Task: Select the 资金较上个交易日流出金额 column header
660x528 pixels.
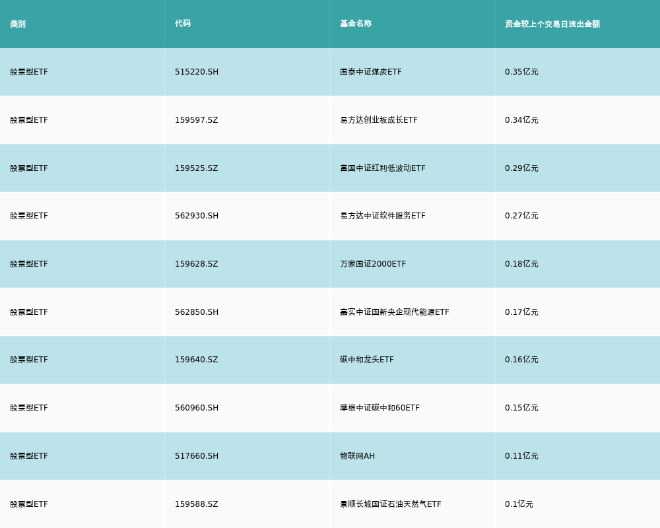Action: [552, 24]
